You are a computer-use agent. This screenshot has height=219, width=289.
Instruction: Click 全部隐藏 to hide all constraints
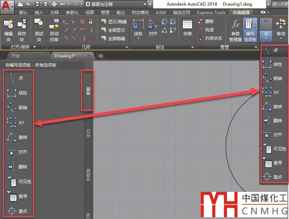[x=114, y=38]
